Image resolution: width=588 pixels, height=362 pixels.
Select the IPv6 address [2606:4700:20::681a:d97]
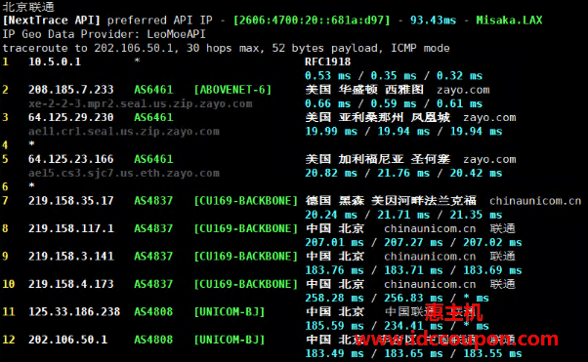tap(312, 20)
